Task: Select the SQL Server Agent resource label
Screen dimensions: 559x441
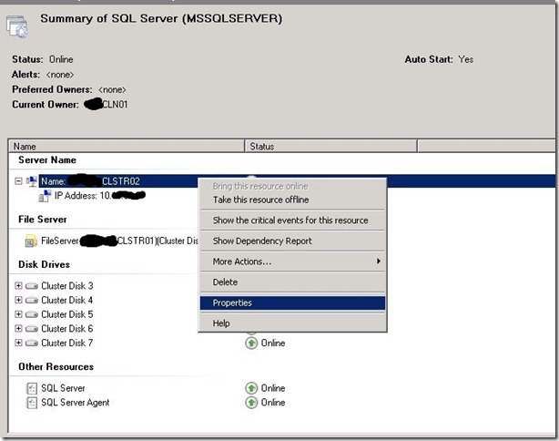Action: [76, 403]
